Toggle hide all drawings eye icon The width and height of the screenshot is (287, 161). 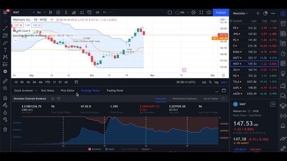pos(5,119)
